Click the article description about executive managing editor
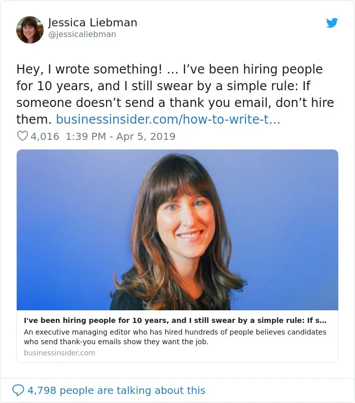 (x=175, y=337)
